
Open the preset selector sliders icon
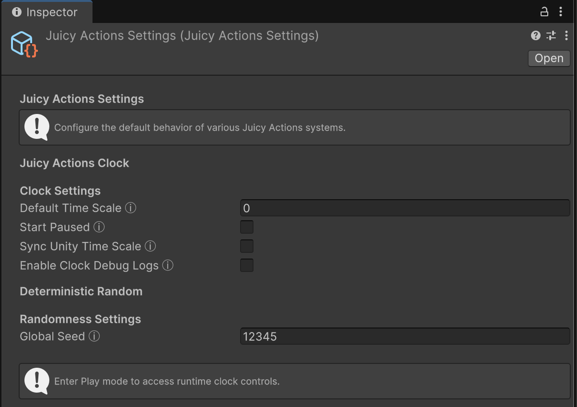[x=551, y=35]
